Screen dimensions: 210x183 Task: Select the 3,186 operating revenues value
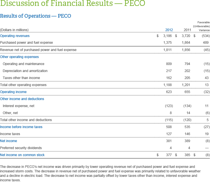(x=168, y=36)
